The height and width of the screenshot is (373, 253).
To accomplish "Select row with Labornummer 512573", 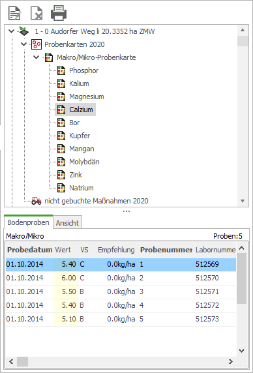I will coord(121,319).
